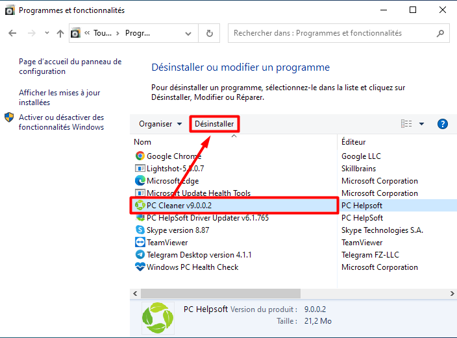457x338 pixels.
Task: Click the PC Cleaner v9.0.0.2 leaf icon
Action: point(140,206)
